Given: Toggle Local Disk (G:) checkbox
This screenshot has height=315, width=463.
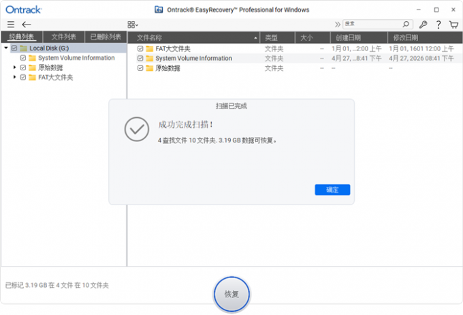Looking at the screenshot, I should coord(14,48).
